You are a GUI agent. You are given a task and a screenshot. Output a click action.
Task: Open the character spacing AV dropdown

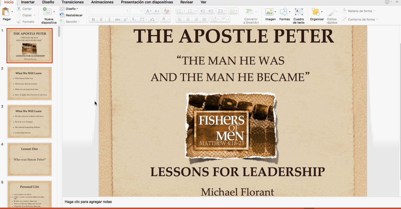pos(143,19)
